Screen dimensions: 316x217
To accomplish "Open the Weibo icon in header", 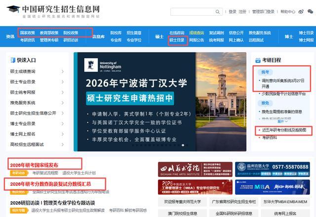I will click(301, 11).
